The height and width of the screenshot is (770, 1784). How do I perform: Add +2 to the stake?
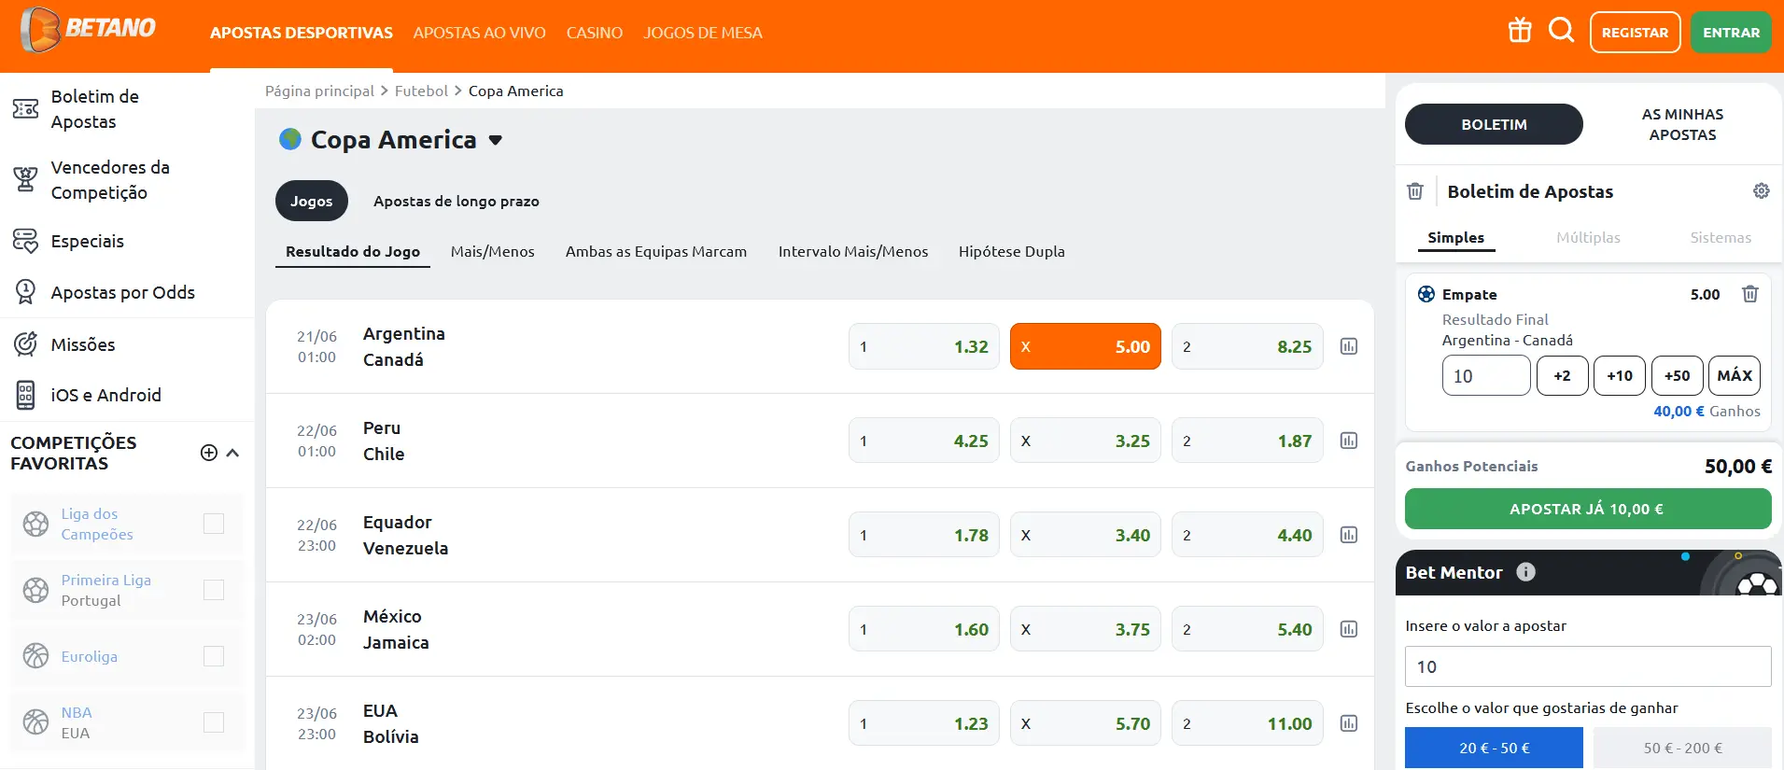(1562, 375)
